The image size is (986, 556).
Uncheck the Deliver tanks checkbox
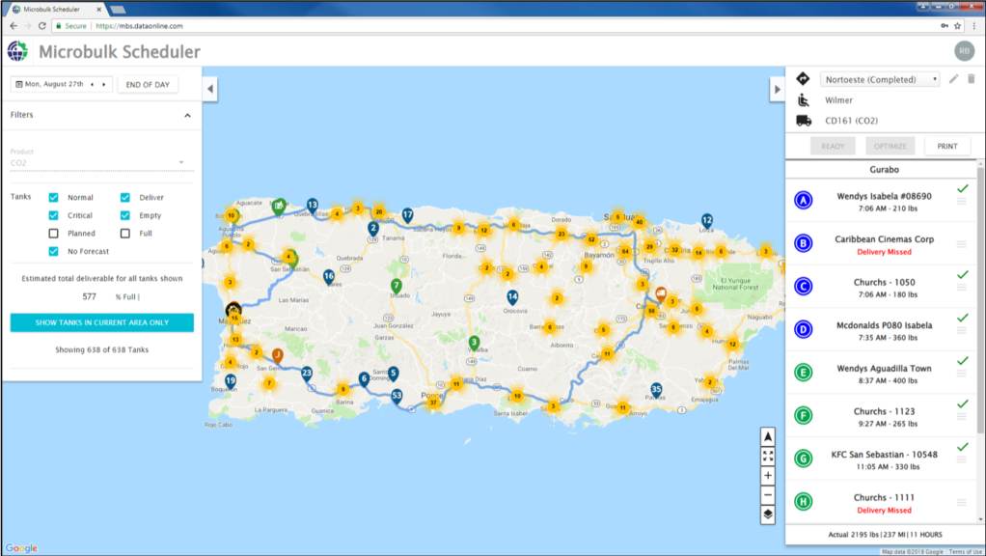(125, 198)
